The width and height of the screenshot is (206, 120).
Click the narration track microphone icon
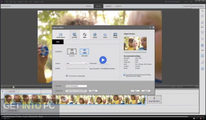[x=2, y=107]
